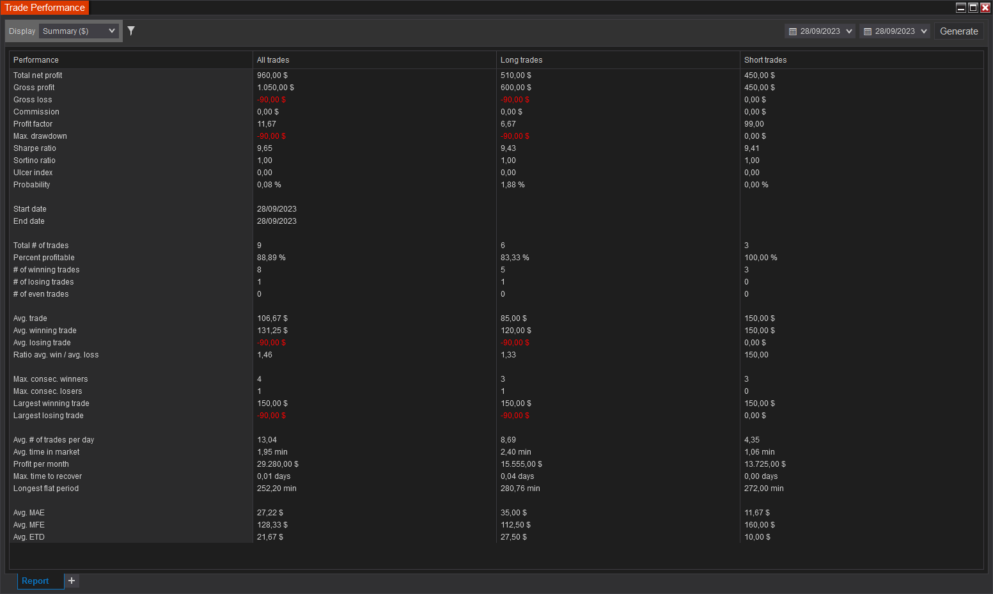Click Short trades Avg. MFE 160,00 $

click(x=760, y=525)
